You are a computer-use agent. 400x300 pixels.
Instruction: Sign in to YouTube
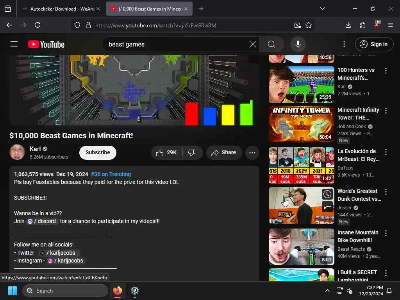[x=374, y=44]
